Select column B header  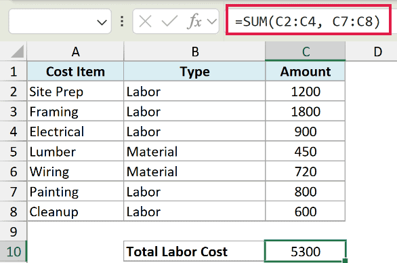click(x=194, y=52)
